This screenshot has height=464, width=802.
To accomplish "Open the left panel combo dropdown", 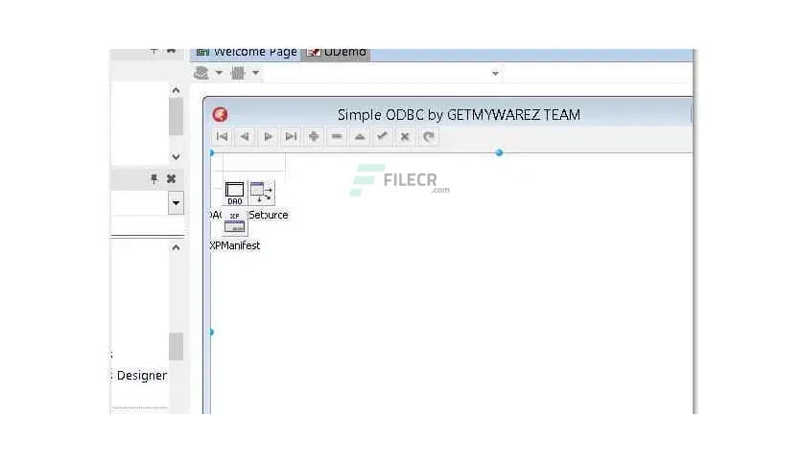I will click(176, 203).
